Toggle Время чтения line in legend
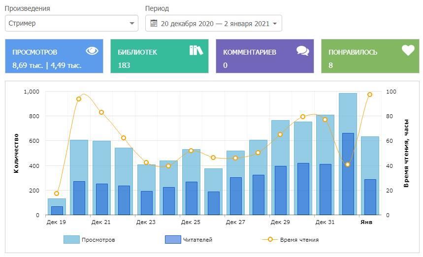This screenshot has height=257, width=423. 299,240
